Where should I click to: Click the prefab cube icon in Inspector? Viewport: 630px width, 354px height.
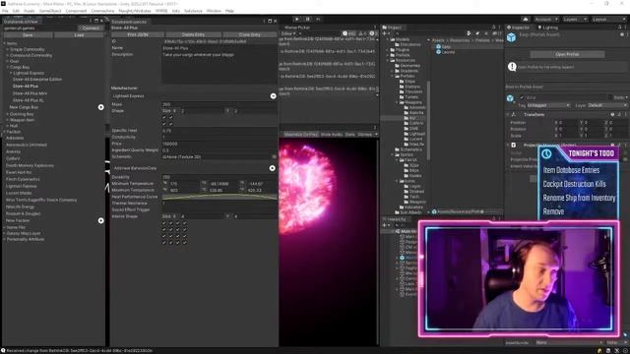click(x=511, y=37)
